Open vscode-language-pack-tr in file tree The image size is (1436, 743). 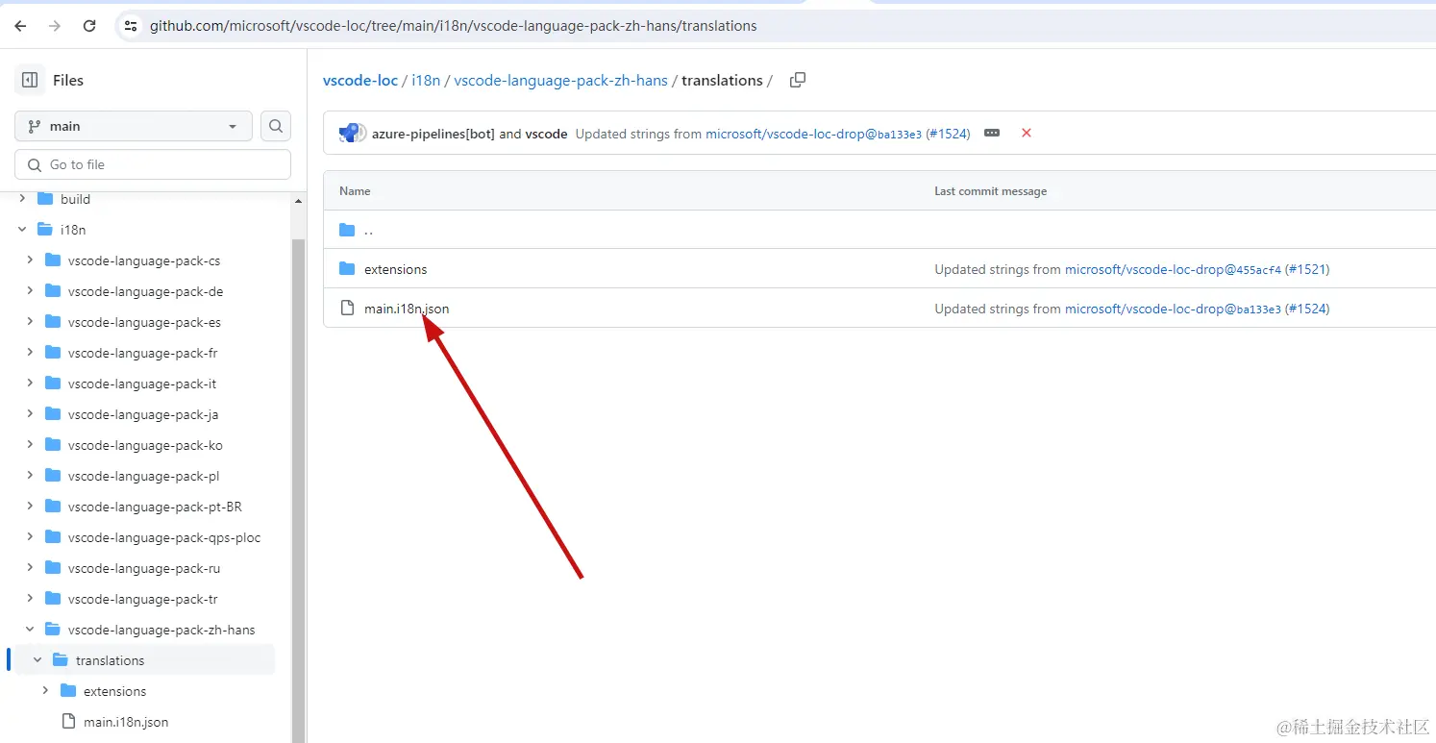[x=143, y=599]
